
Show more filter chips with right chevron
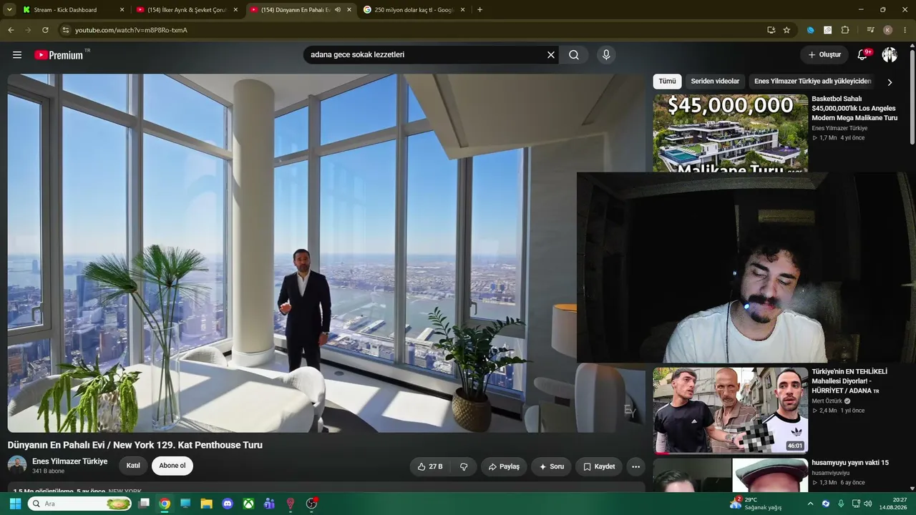890,82
